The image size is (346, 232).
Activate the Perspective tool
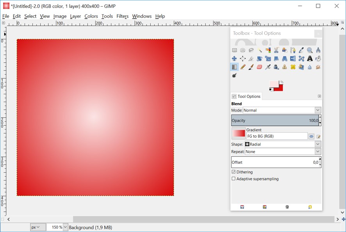click(285, 58)
